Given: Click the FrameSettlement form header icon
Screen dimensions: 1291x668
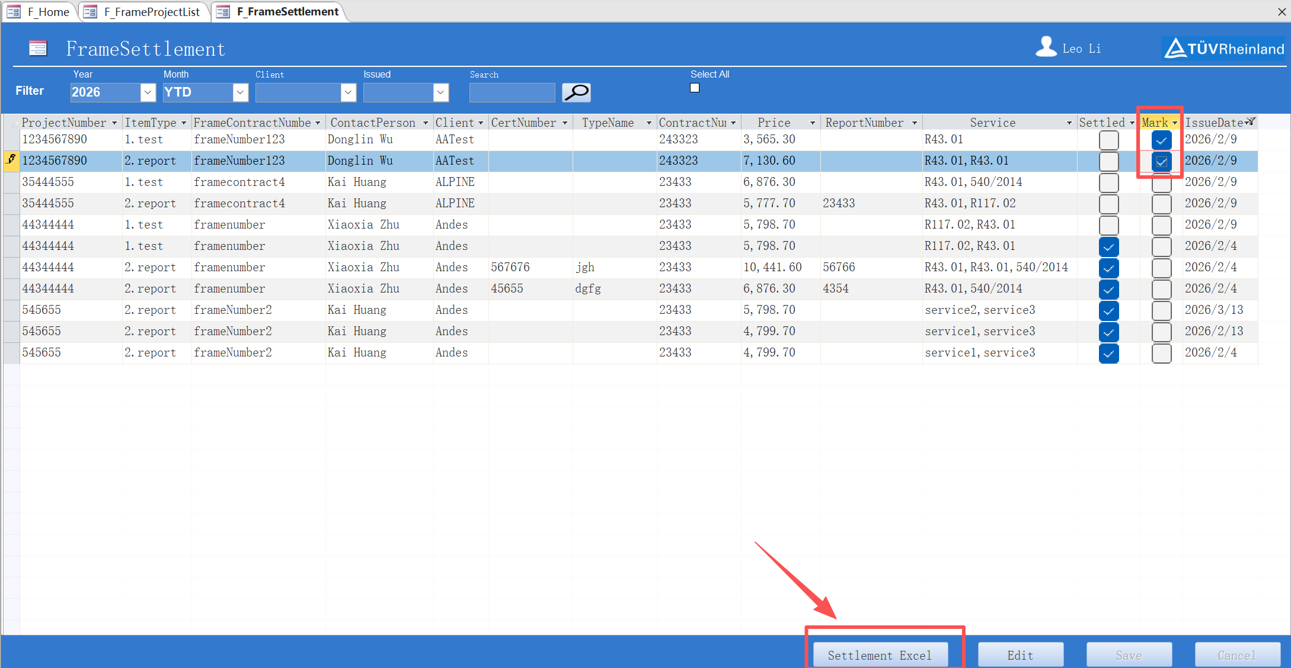Looking at the screenshot, I should coord(38,49).
